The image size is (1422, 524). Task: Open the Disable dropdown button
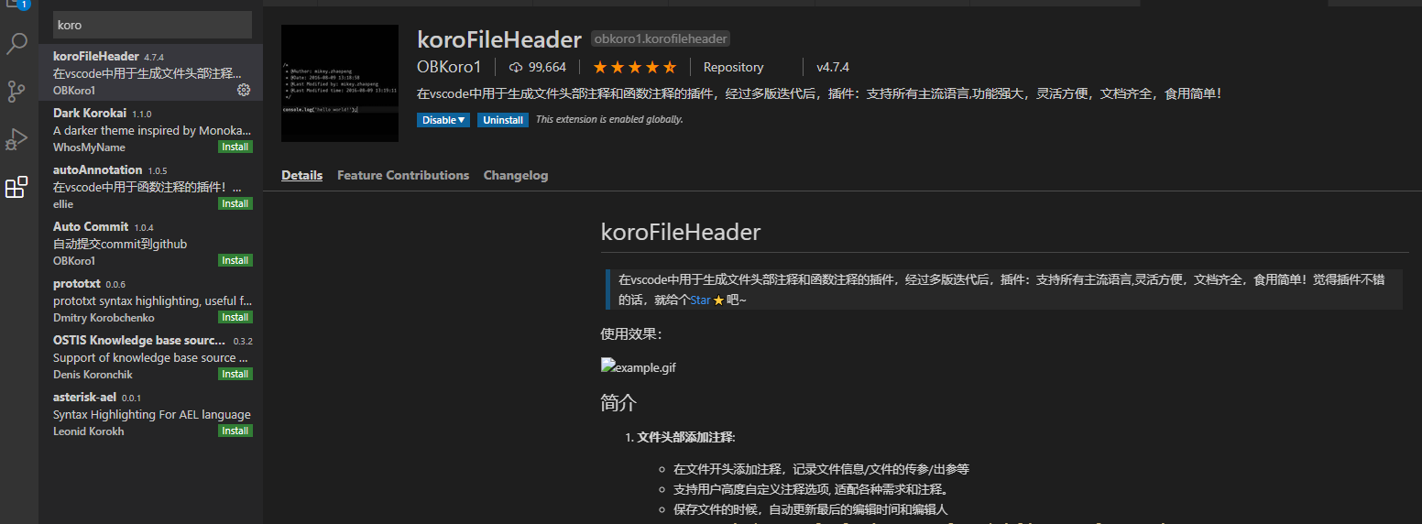click(443, 120)
